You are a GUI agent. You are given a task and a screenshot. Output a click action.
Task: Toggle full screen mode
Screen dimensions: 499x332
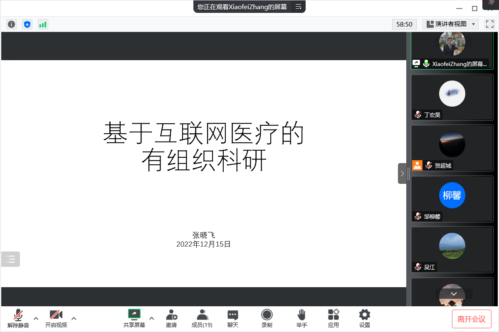click(489, 24)
